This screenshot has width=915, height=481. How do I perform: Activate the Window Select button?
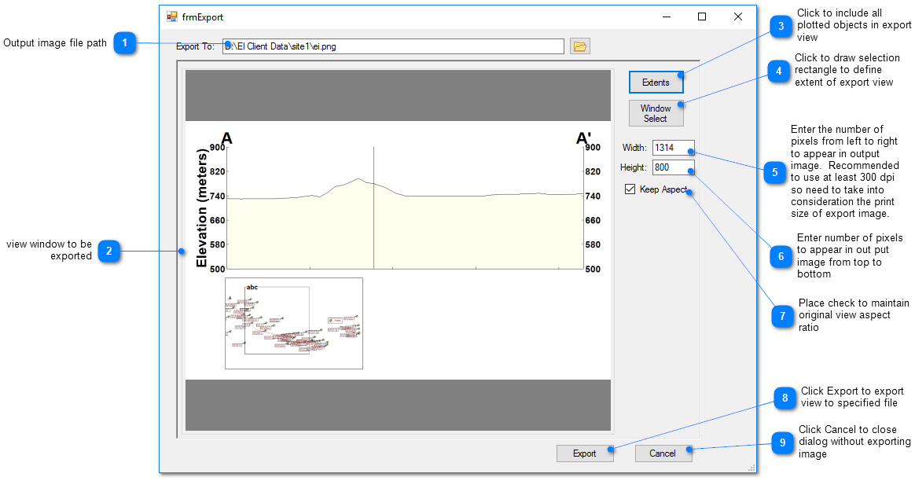(x=656, y=113)
